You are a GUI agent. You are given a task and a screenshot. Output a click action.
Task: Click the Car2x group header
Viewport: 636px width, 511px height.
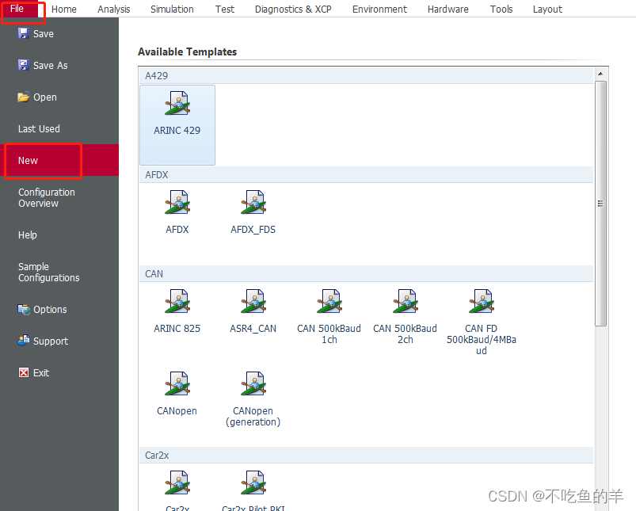tap(366, 455)
